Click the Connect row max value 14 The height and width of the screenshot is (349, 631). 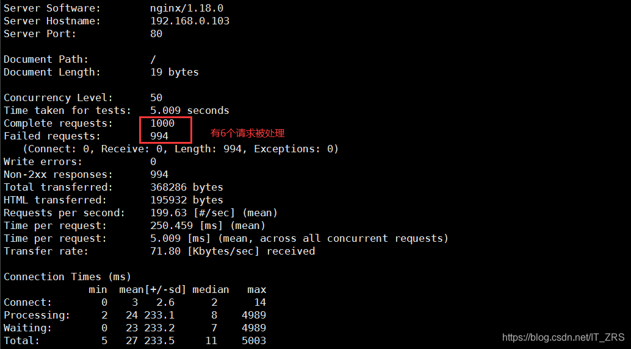[260, 302]
